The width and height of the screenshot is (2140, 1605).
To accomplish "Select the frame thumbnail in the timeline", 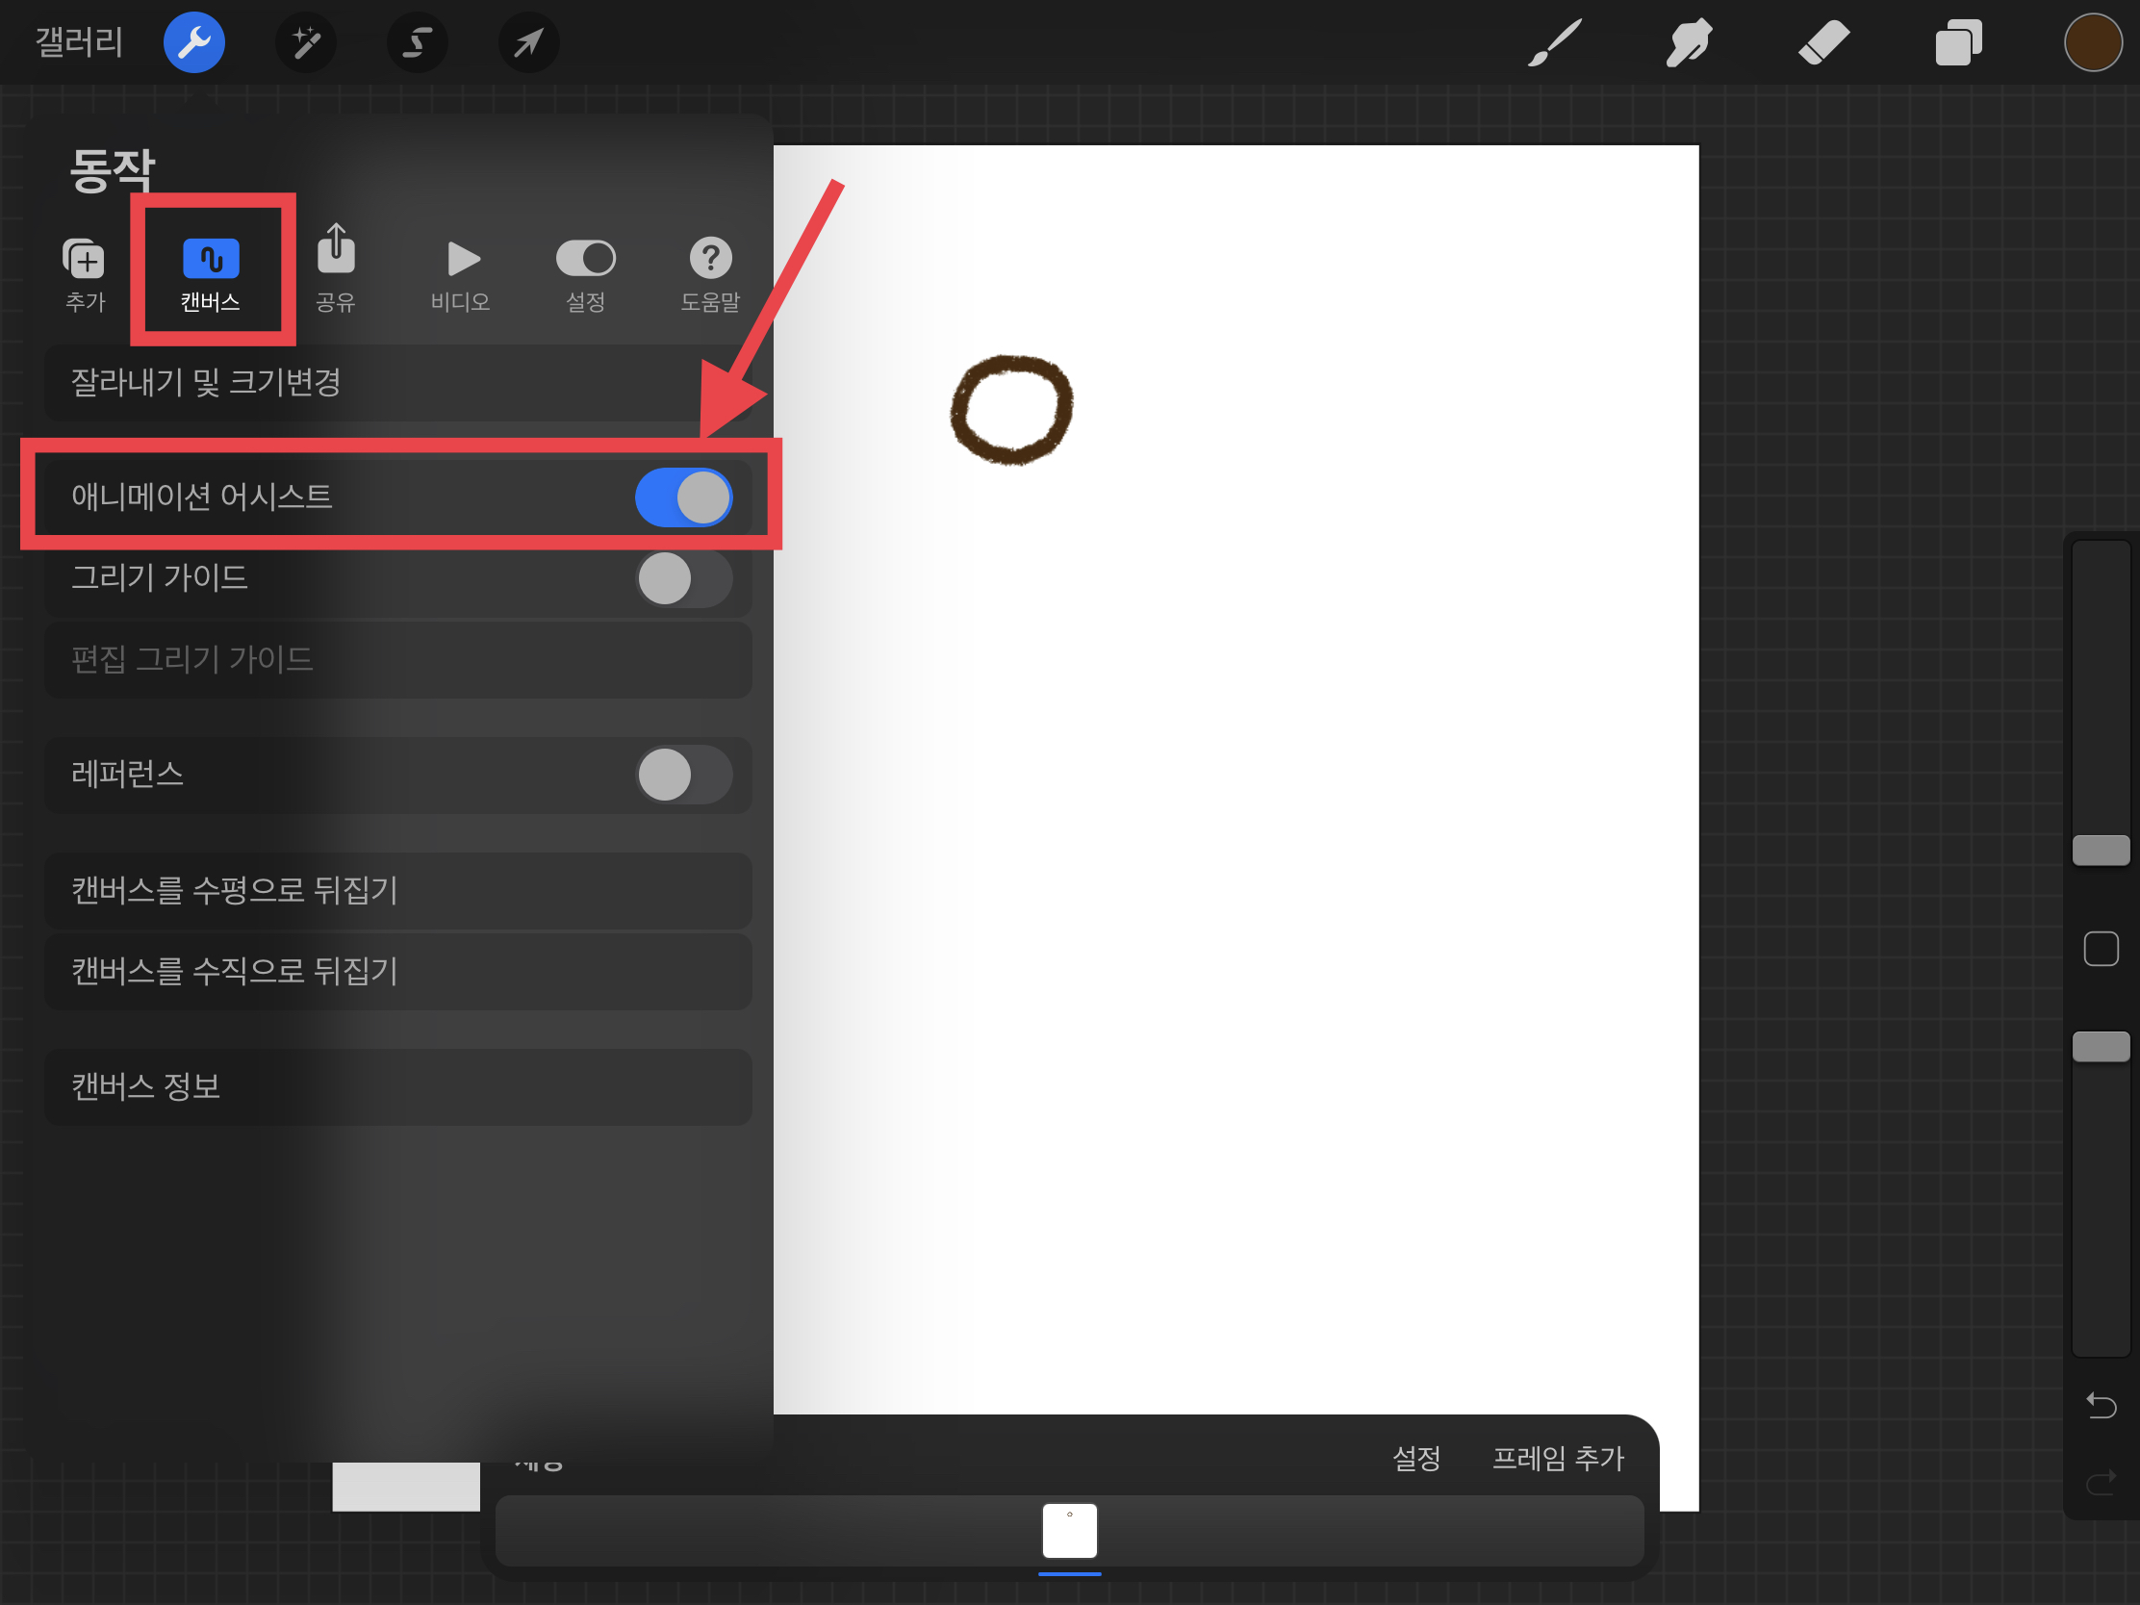I will tap(1069, 1531).
